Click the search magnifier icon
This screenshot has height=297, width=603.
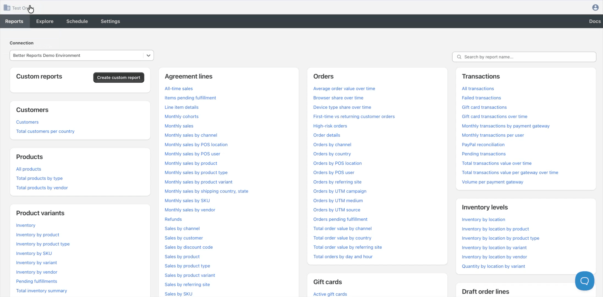pyautogui.click(x=459, y=57)
